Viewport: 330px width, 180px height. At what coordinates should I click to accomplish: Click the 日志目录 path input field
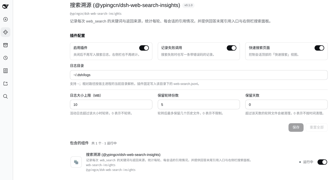[x=199, y=75]
